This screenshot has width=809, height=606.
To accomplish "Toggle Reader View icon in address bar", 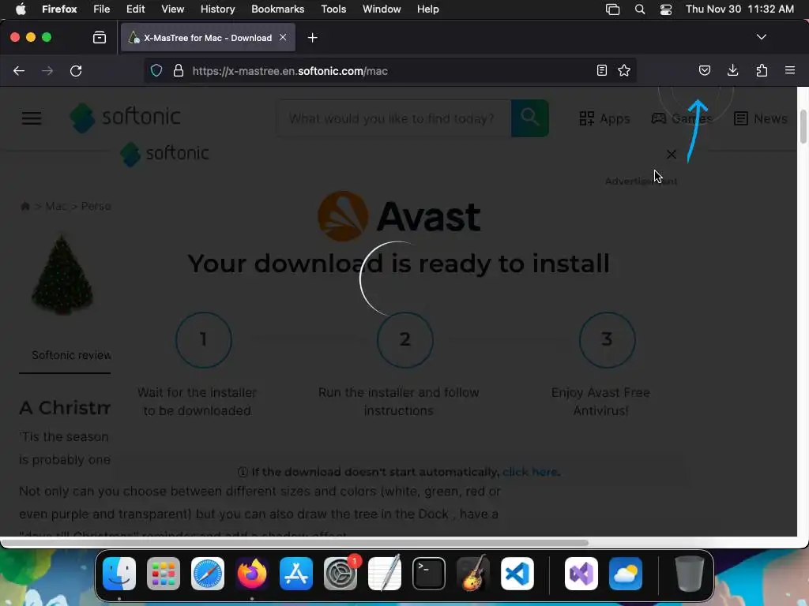I will [601, 70].
